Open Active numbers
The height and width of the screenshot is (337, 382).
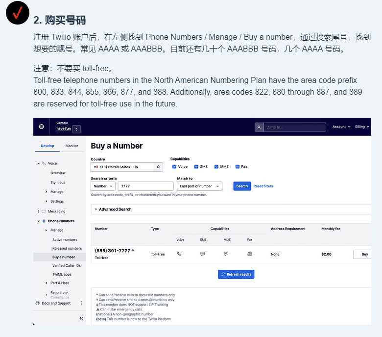(x=65, y=240)
